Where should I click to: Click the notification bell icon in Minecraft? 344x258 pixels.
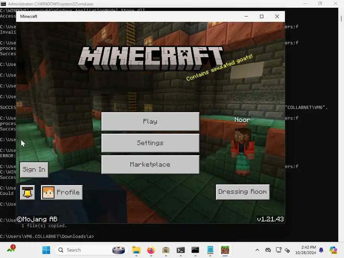coord(28,192)
